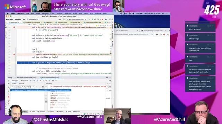Click the Step Into debugger icon
The height and width of the screenshot is (124, 222).
point(37,81)
